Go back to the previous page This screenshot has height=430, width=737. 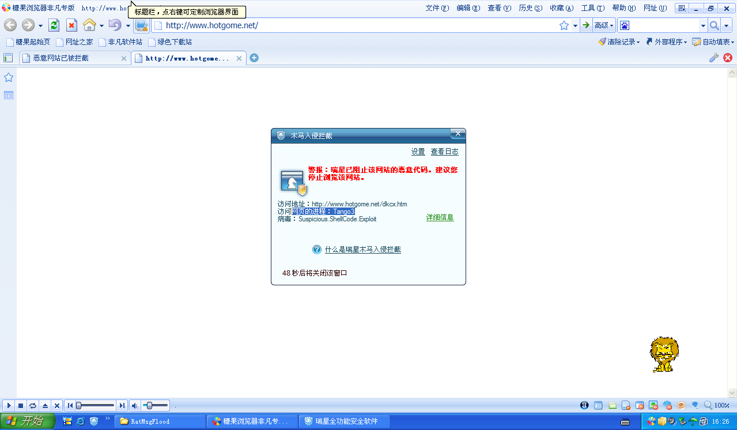pos(10,25)
